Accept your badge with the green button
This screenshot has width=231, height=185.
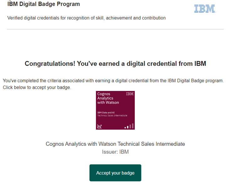coord(115,173)
